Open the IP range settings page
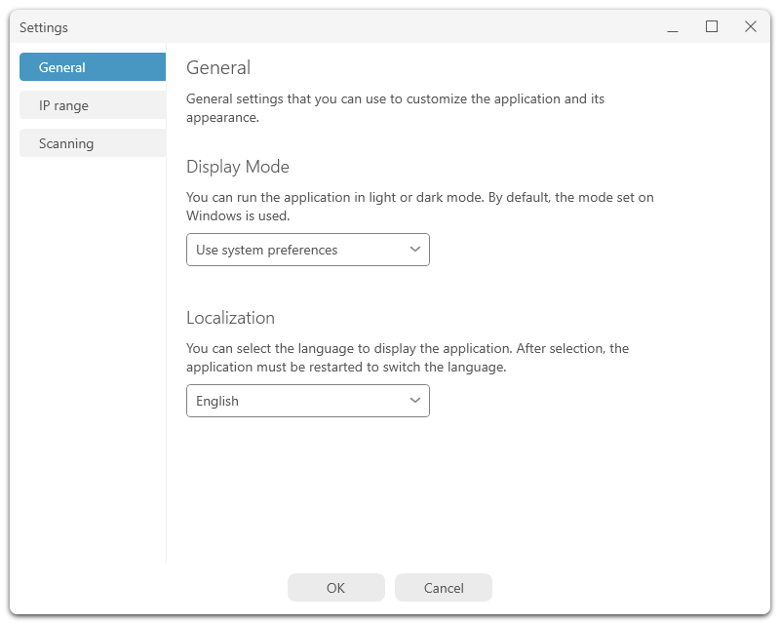This screenshot has height=624, width=780. [93, 105]
